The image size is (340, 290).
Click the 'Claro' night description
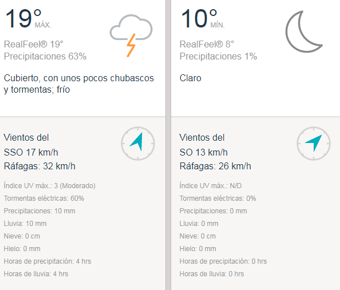point(191,78)
